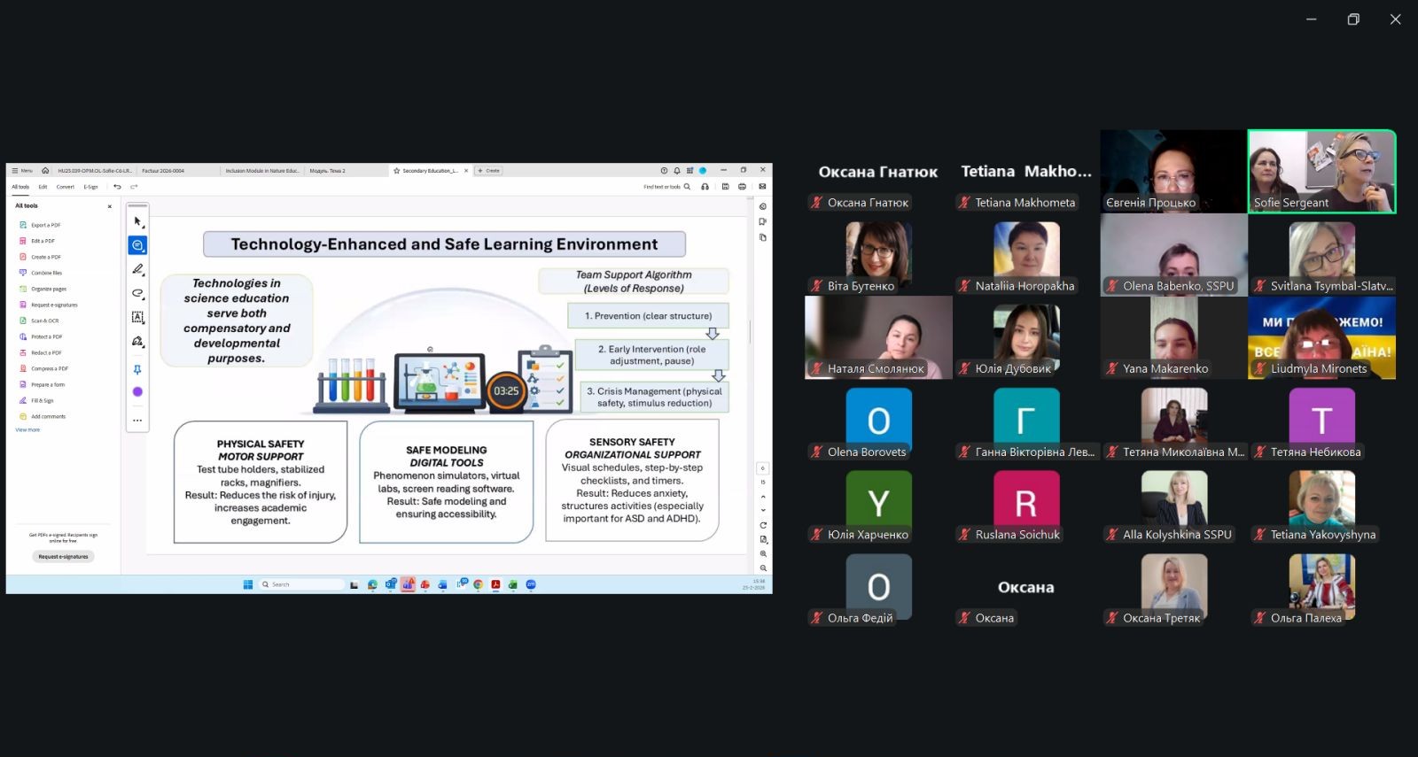Close the All tools panel
1418x757 pixels.
click(110, 206)
